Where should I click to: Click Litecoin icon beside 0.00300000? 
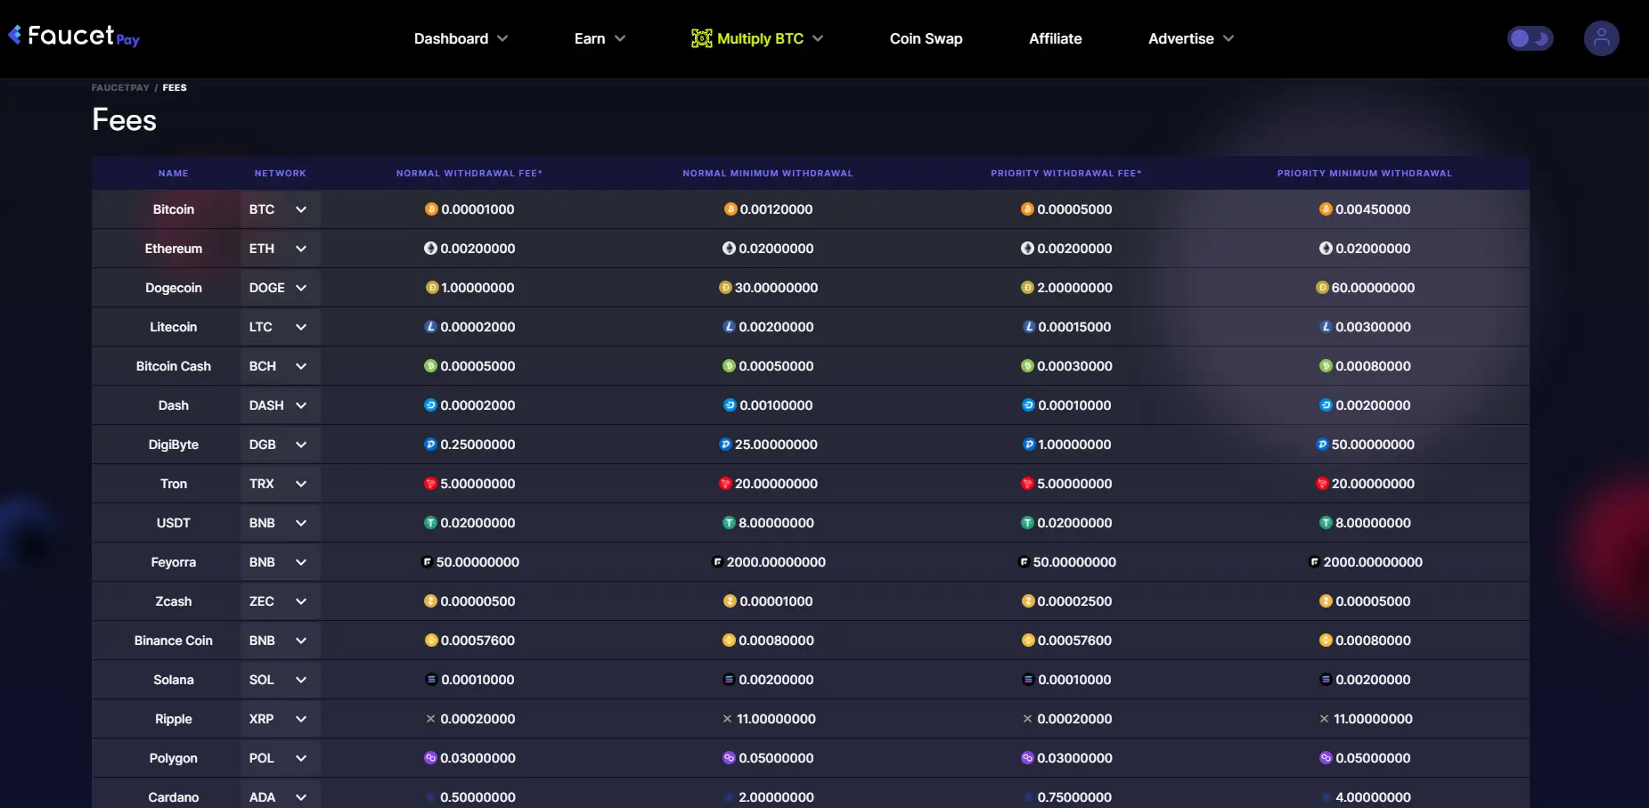1326,327
